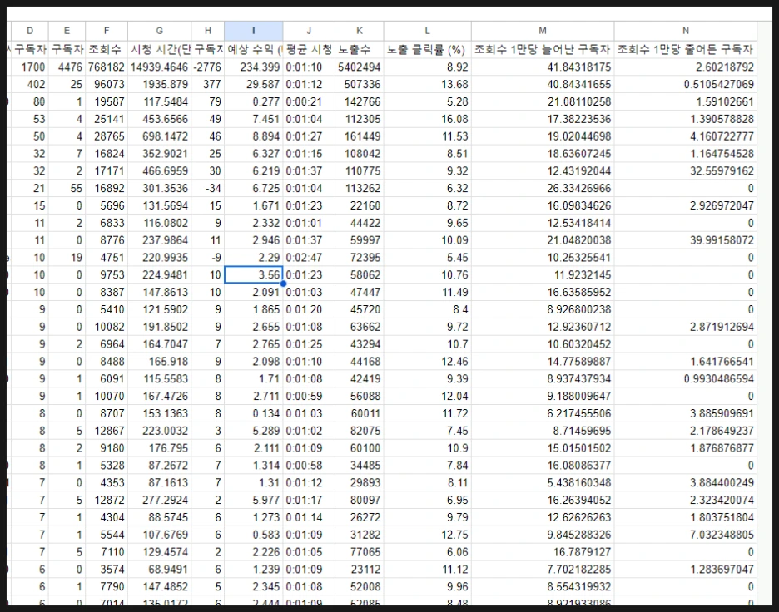Select cell with value 72395
The image size is (779, 612).
[360, 257]
